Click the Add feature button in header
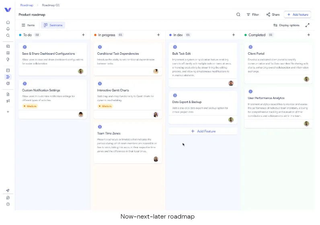The height and width of the screenshot is (225, 320). (x=297, y=14)
